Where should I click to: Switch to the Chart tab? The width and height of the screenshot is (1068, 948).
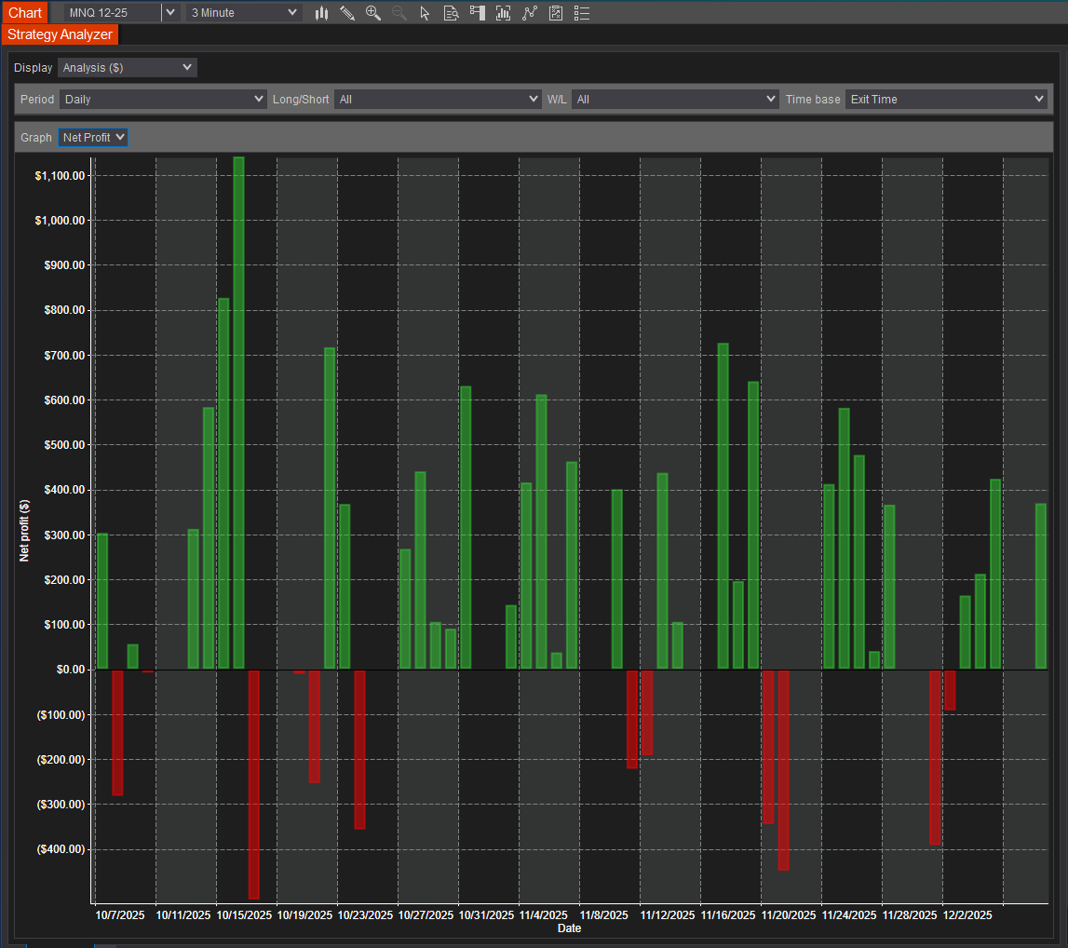pyautogui.click(x=25, y=13)
